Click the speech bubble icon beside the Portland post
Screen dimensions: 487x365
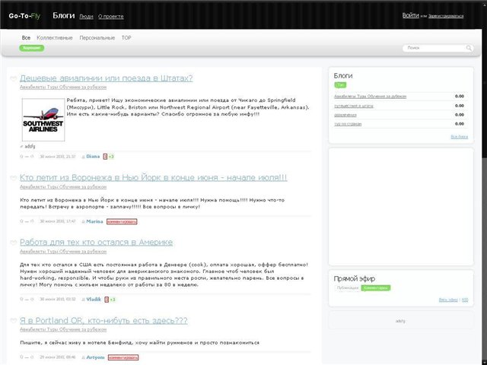[x=13, y=322]
